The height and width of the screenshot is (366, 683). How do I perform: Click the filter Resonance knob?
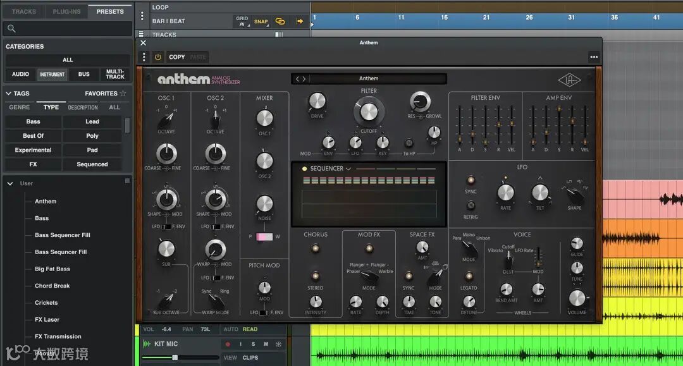420,102
